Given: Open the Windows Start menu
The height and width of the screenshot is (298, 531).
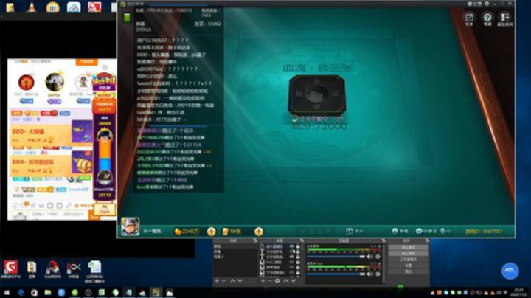Looking at the screenshot, I should coord(7,292).
